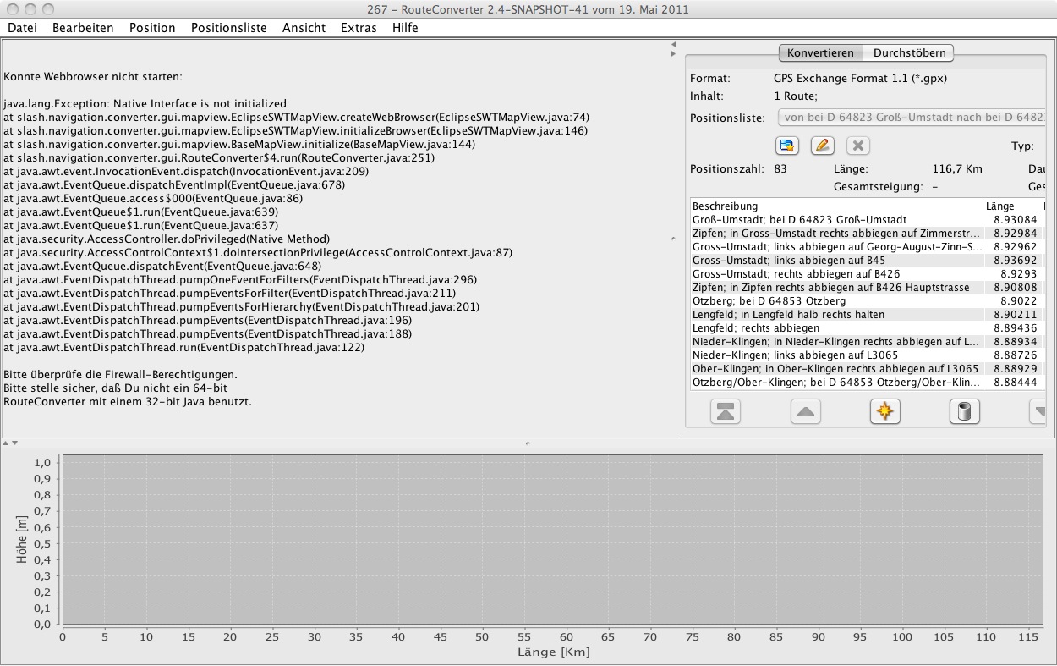The width and height of the screenshot is (1057, 666).
Task: Click the trash can delete position button
Action: [x=964, y=412]
